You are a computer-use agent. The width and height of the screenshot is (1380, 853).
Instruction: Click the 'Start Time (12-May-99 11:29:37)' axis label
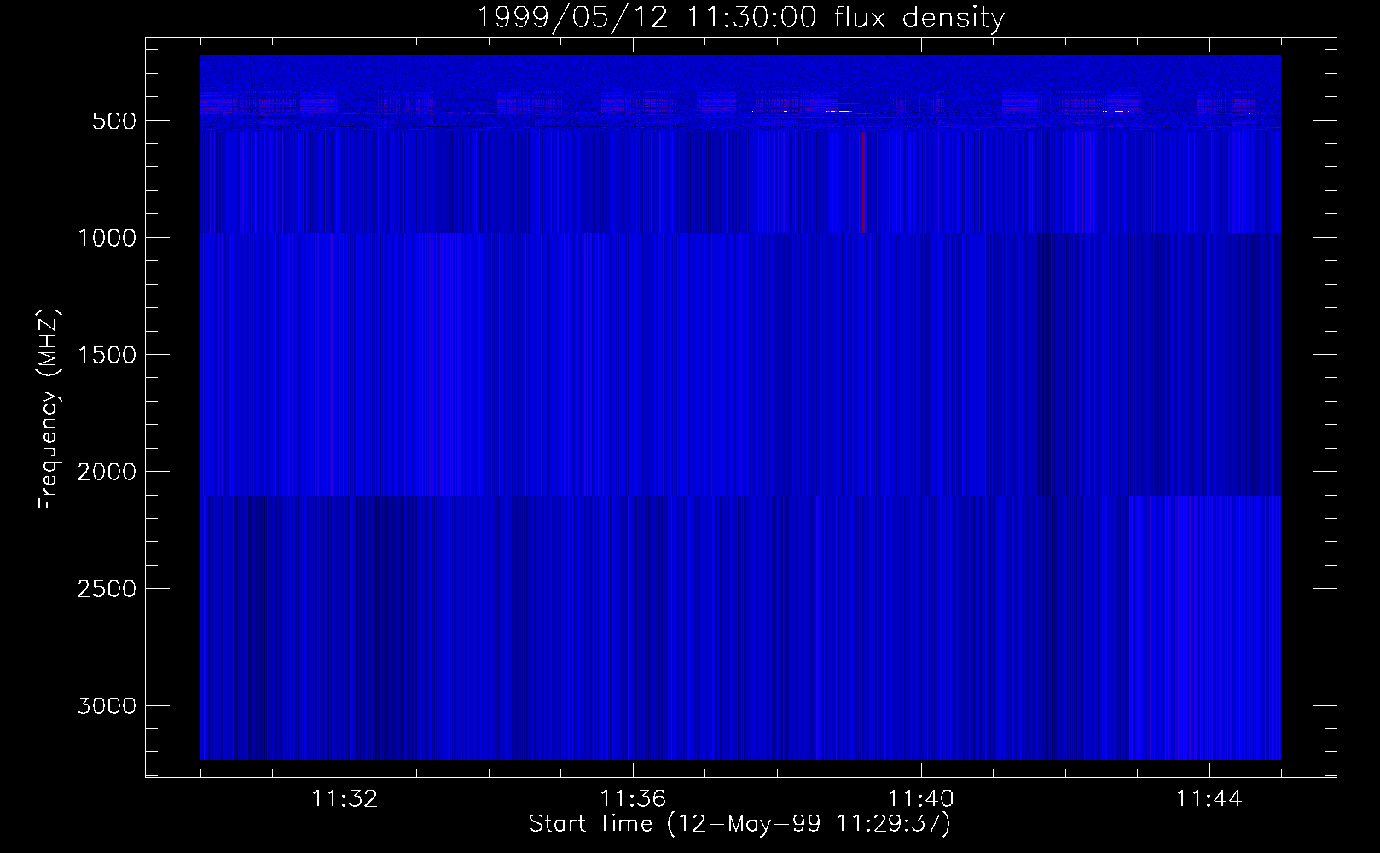(739, 824)
